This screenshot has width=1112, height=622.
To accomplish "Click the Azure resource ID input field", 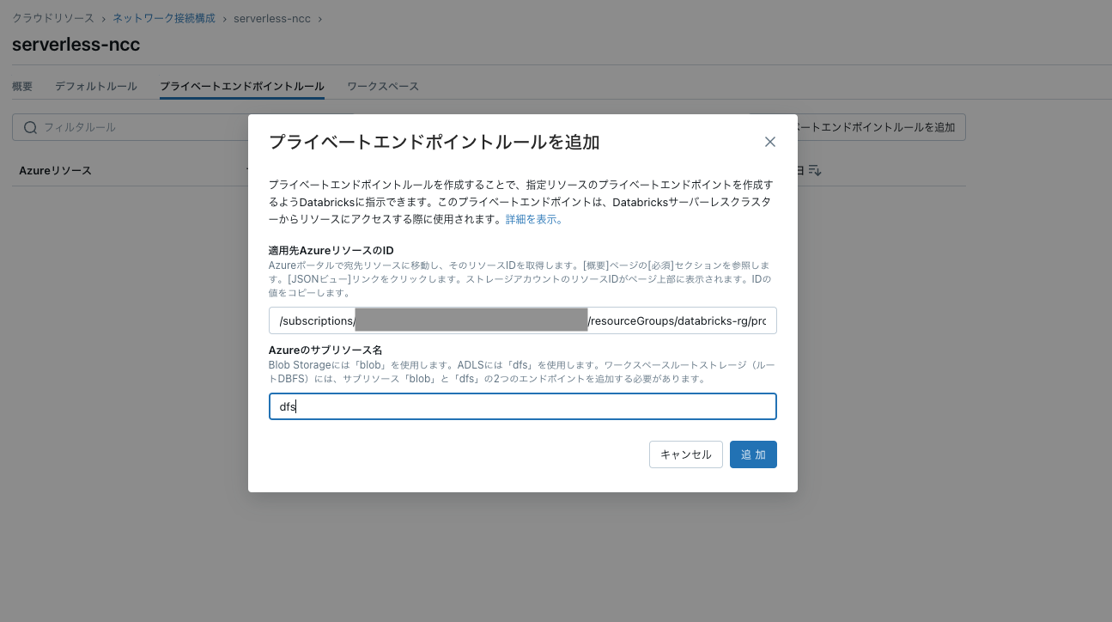I will point(522,320).
